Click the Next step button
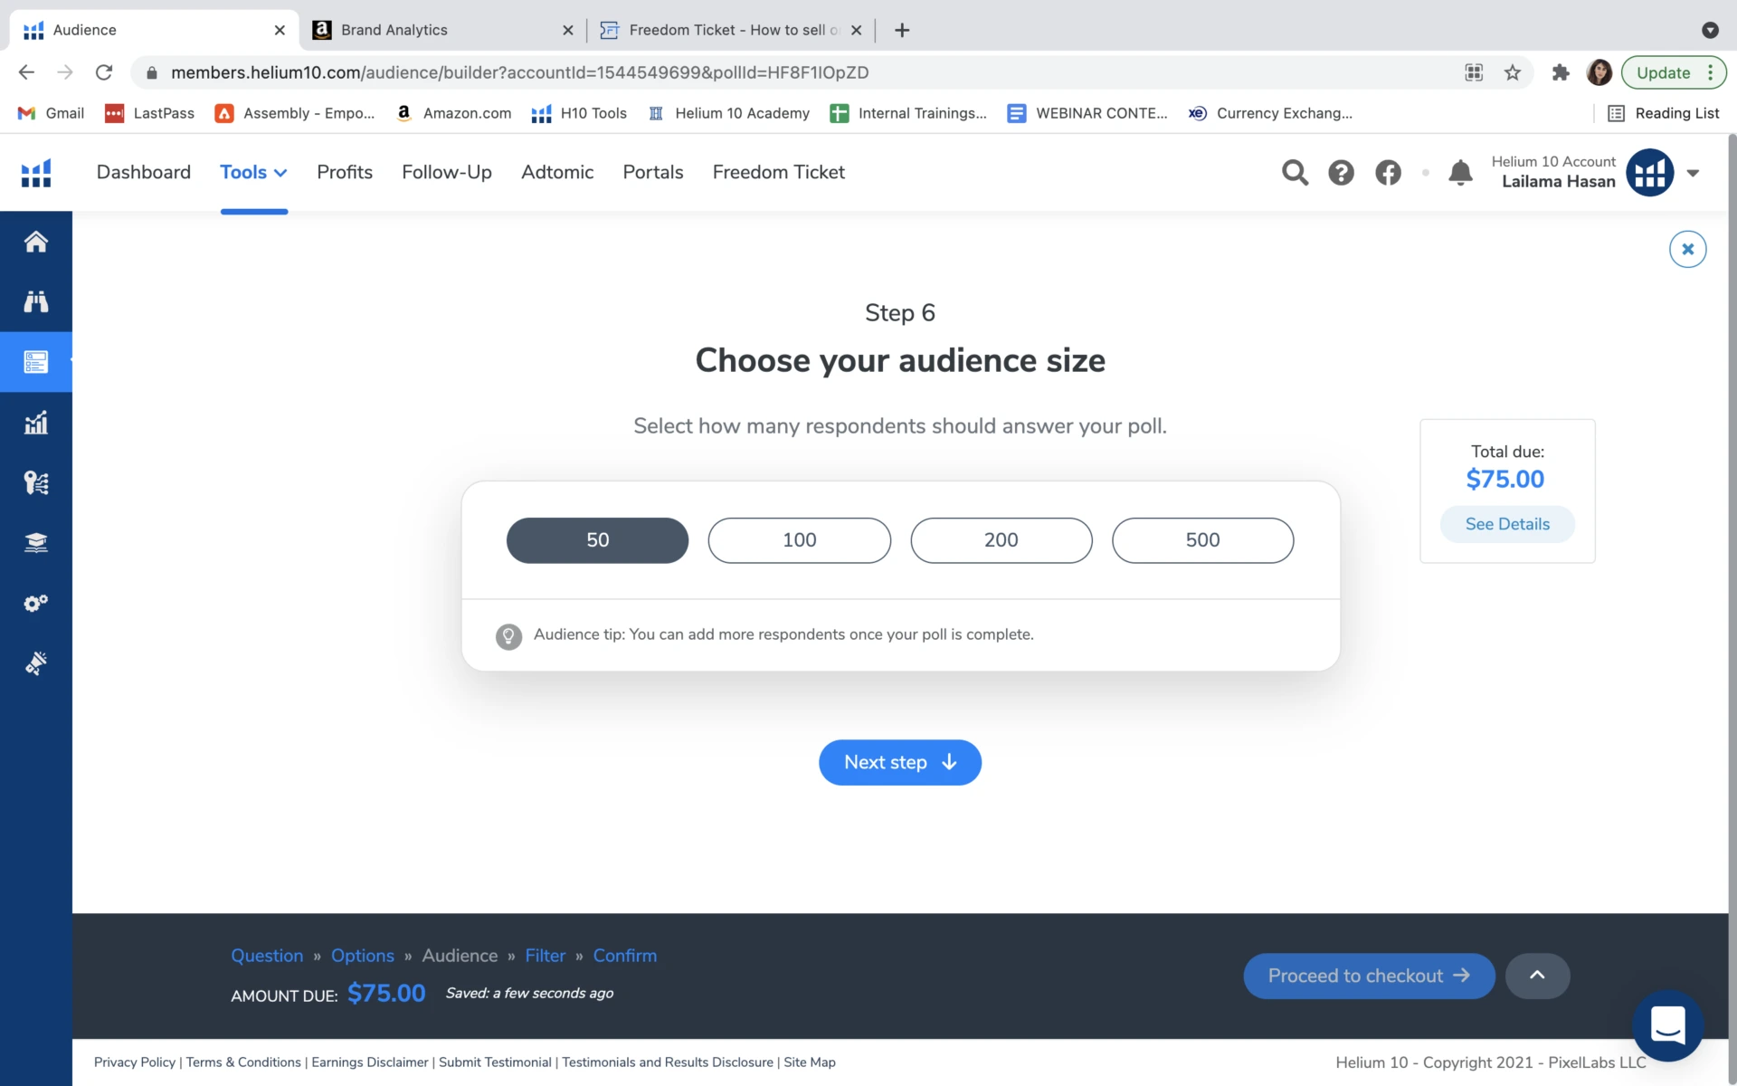Screen dimensions: 1737x1086 [x=899, y=763]
